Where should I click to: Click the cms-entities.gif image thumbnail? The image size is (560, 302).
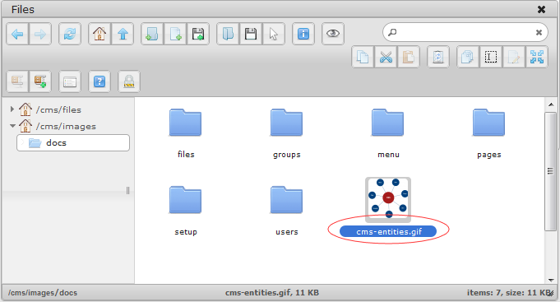388,199
